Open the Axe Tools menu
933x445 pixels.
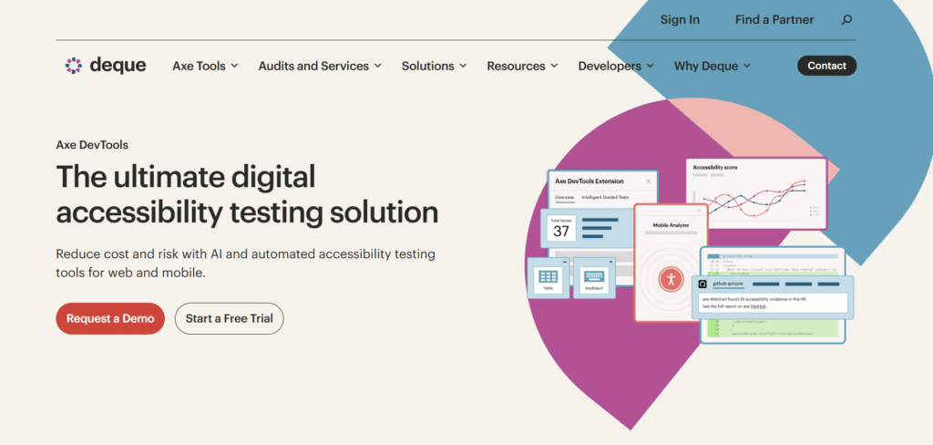coord(205,67)
